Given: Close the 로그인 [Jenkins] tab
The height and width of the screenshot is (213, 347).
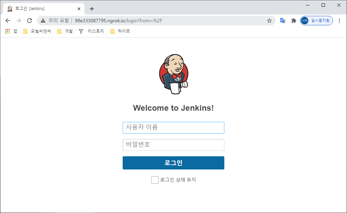Looking at the screenshot, I should pyautogui.click(x=79, y=9).
